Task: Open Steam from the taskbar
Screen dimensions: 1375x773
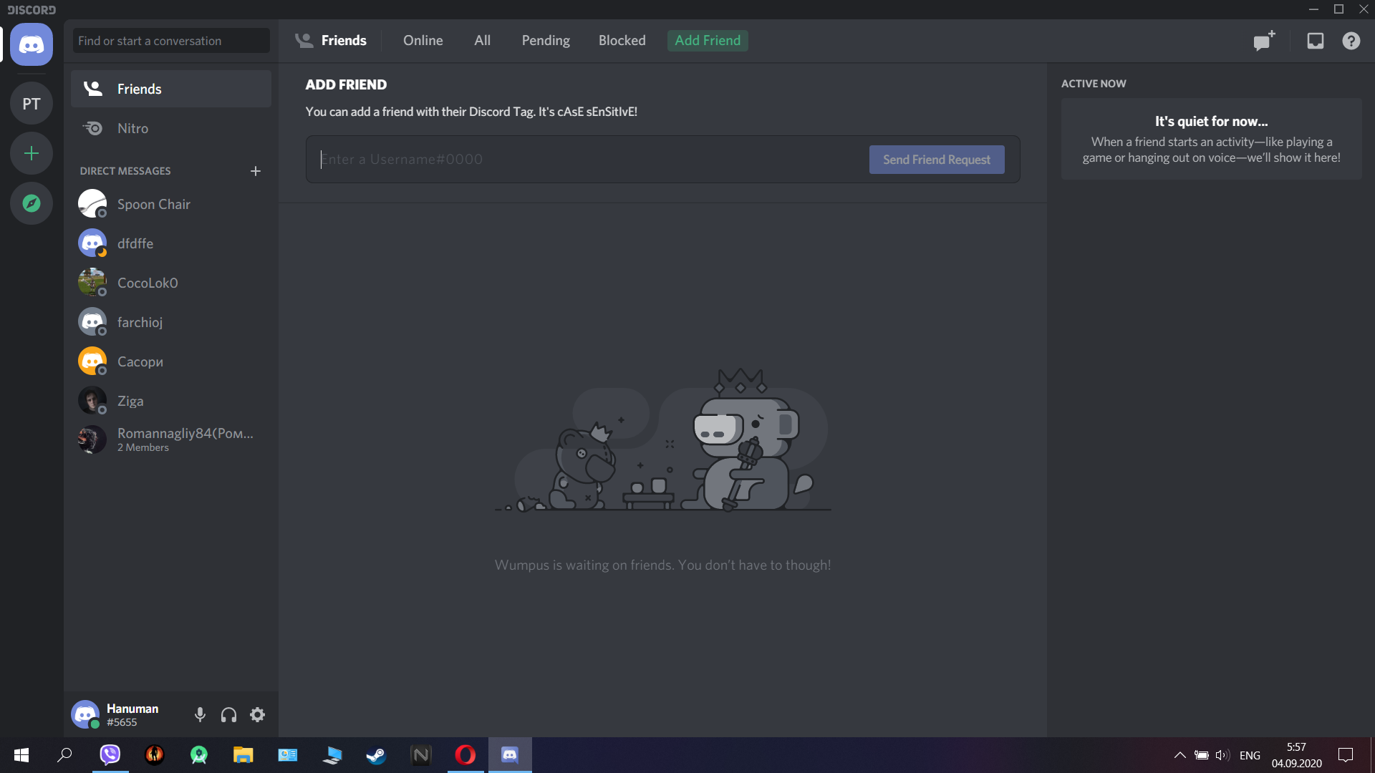Action: (377, 755)
